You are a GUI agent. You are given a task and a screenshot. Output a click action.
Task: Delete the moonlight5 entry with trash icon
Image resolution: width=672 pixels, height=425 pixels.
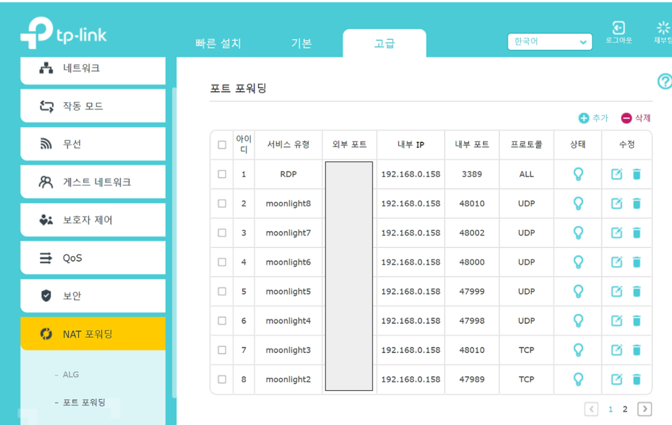(x=636, y=291)
